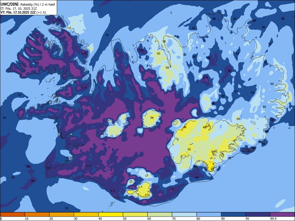
Task: Click the 51 humidity value on the map
Action: pyautogui.click(x=213, y=151)
